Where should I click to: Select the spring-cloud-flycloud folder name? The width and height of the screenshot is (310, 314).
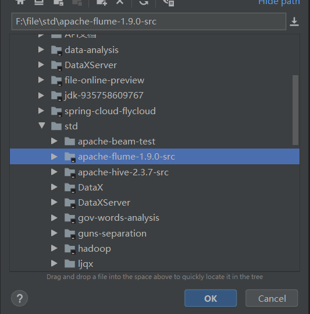[110, 111]
